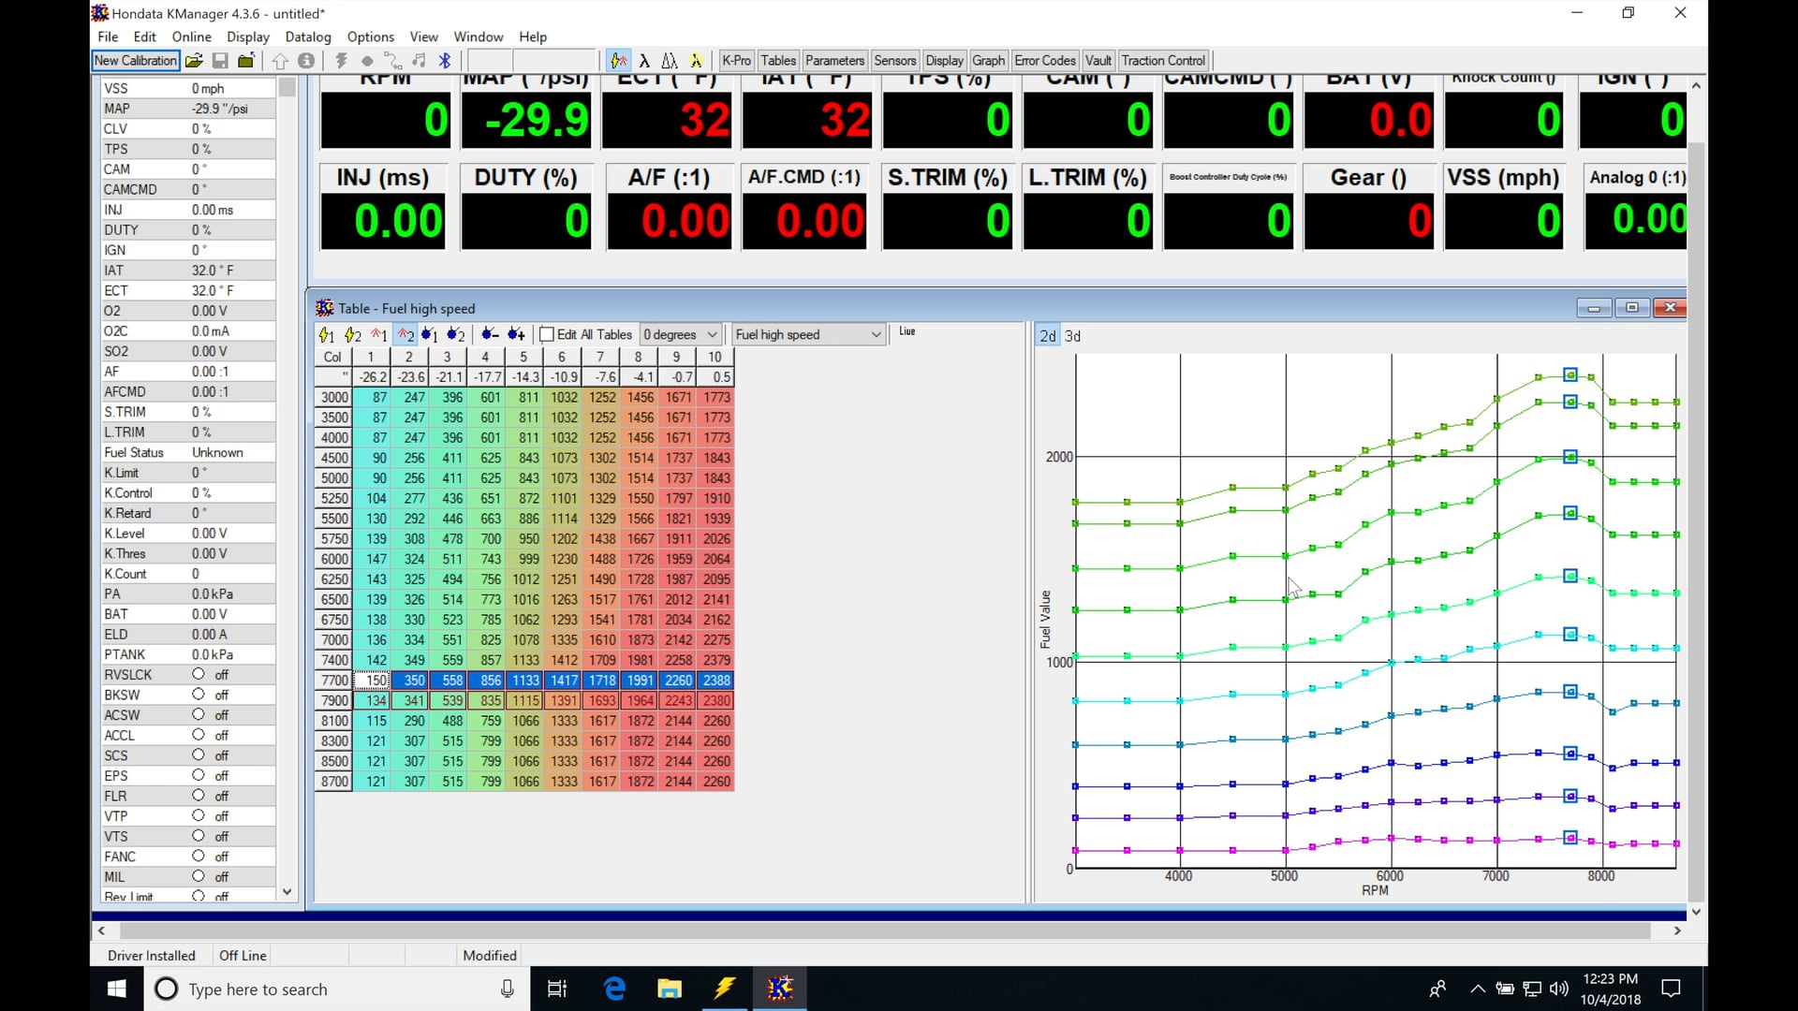Save the current calibration

[x=220, y=60]
